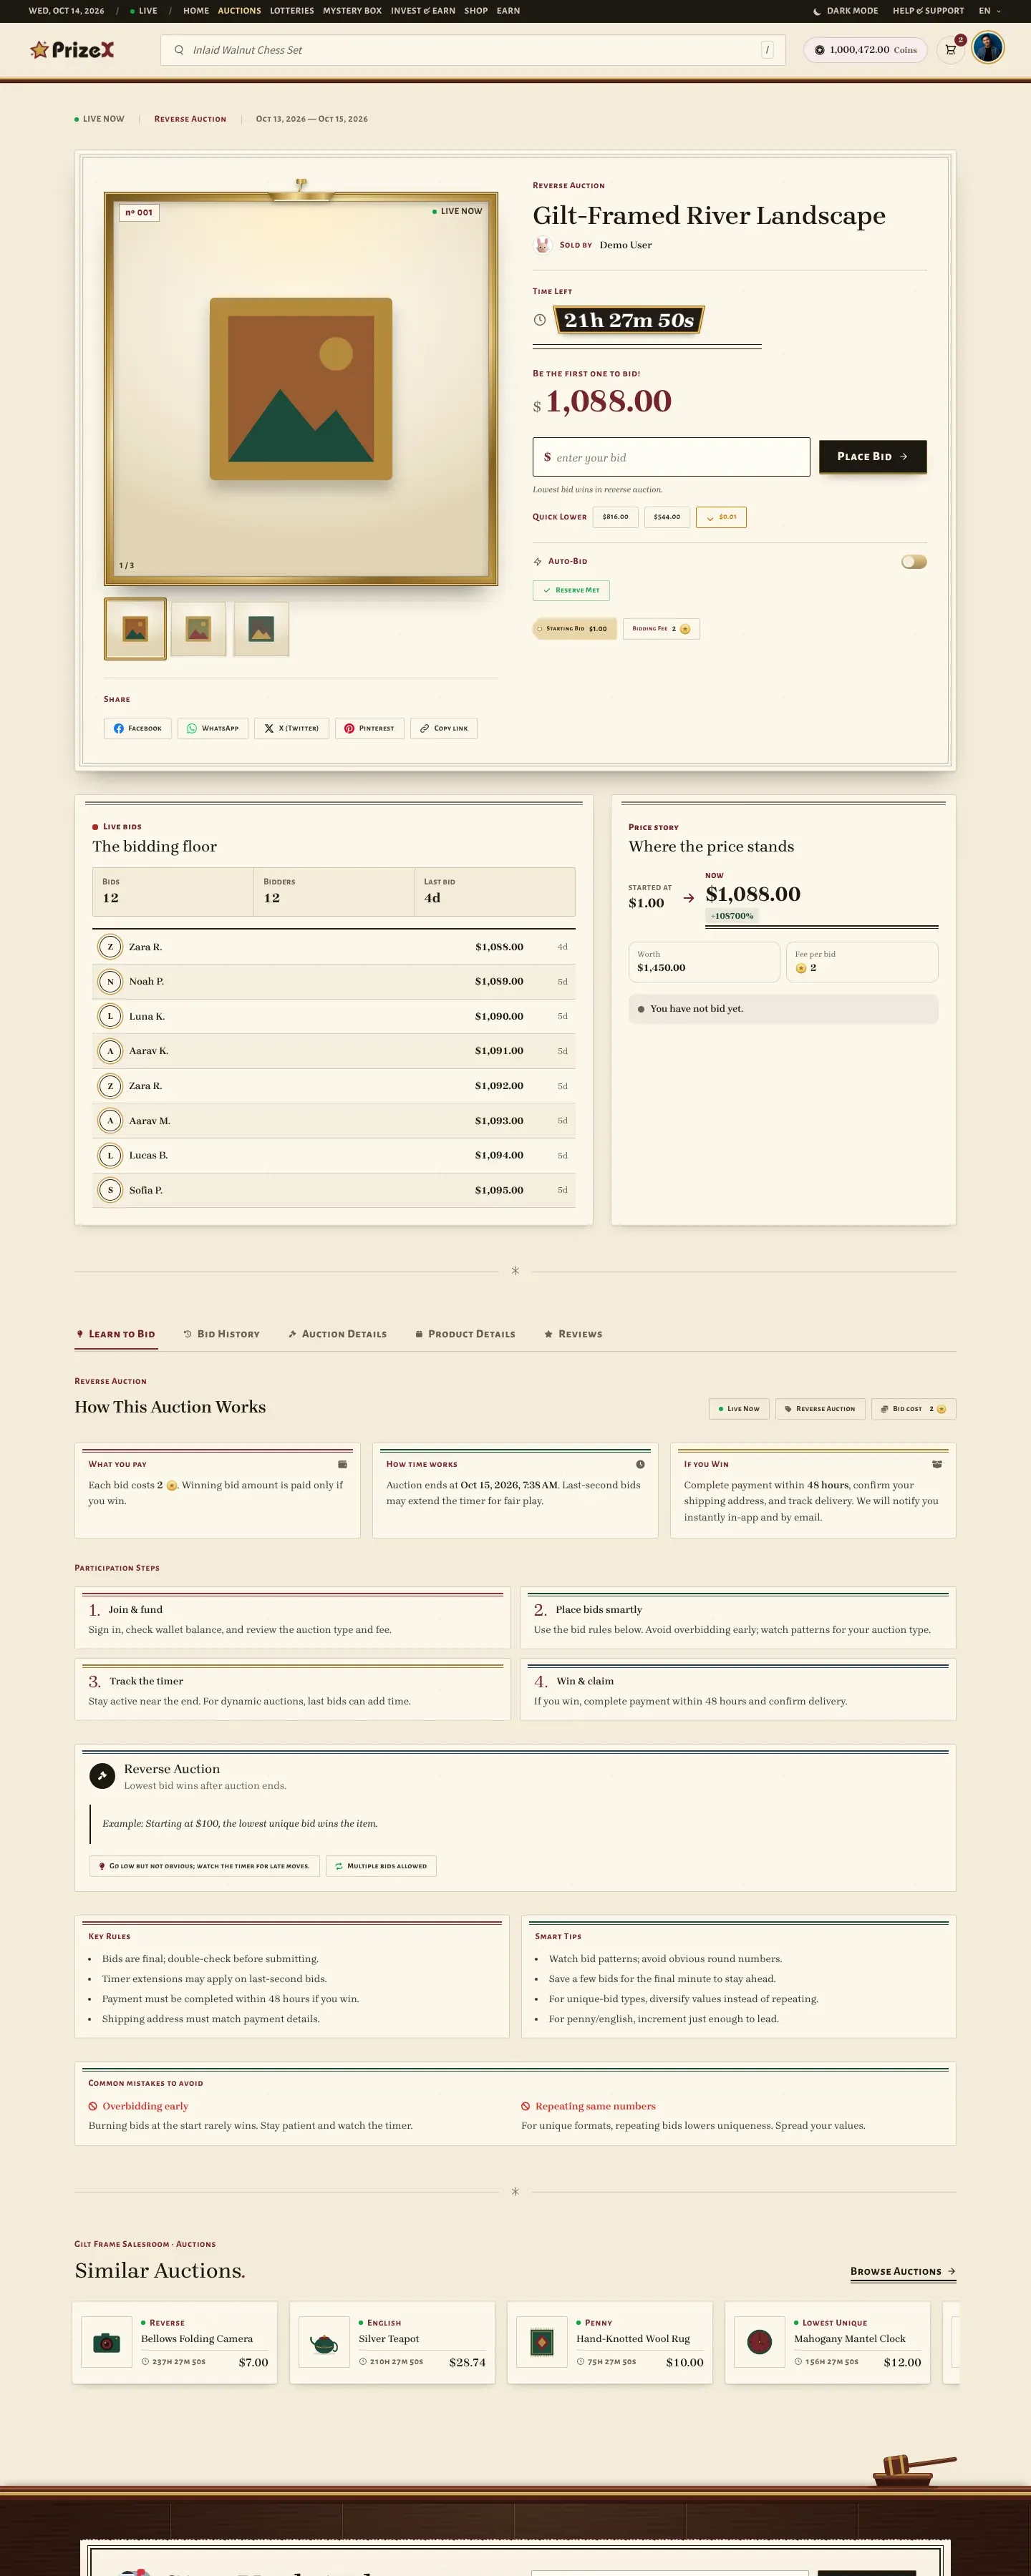The image size is (1031, 2576).
Task: Click the seller rabbit avatar icon
Action: [x=543, y=245]
